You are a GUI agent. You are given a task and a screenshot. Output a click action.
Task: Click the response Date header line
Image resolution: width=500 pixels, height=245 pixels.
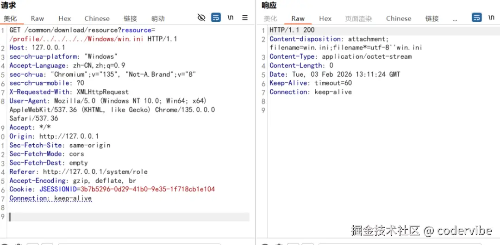coord(335,74)
